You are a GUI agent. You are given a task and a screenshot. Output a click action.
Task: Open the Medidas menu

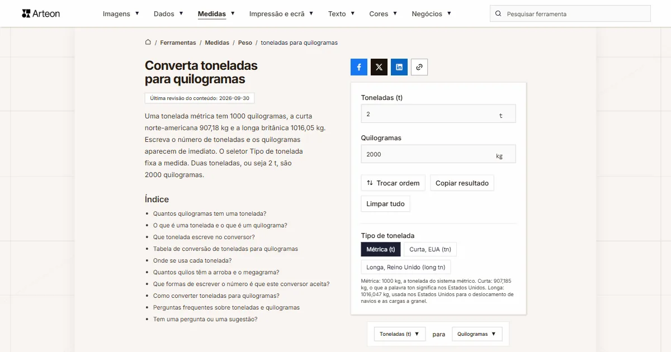(x=216, y=14)
